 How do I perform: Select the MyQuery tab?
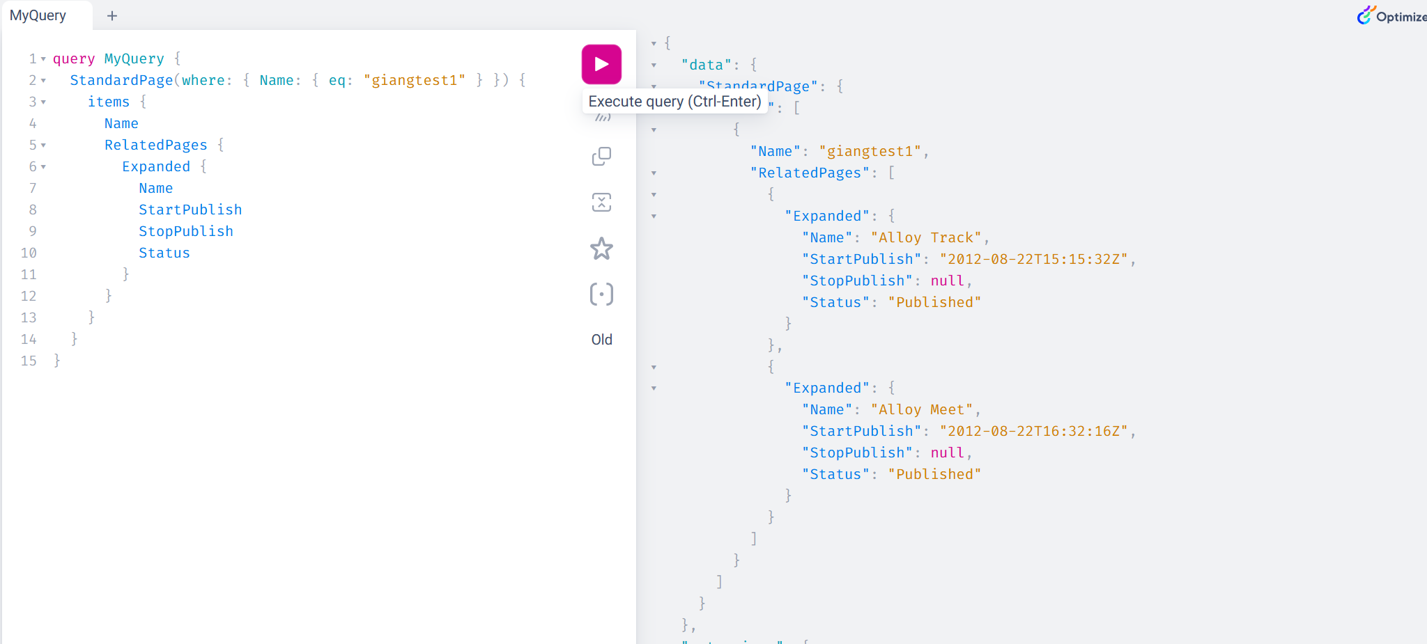[x=38, y=16]
